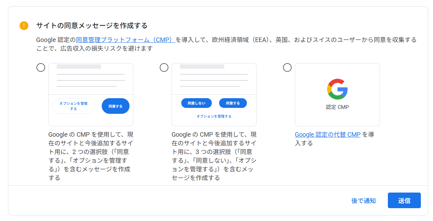Click the 認定 CMP card thumbnail
This screenshot has width=433, height=221.
(337, 95)
